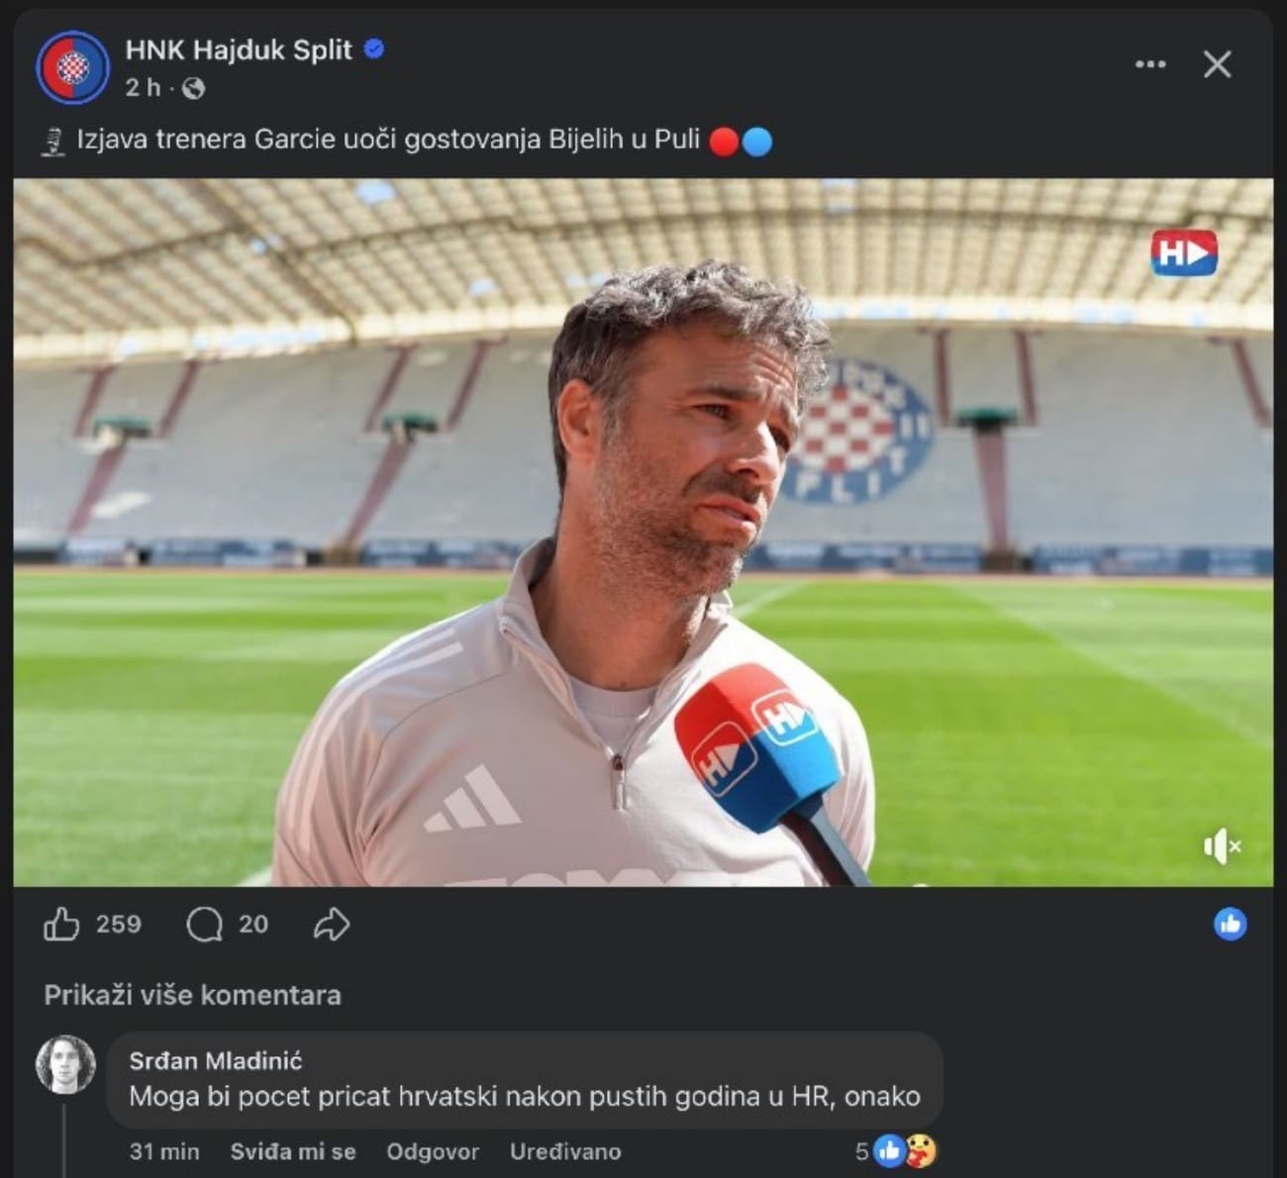This screenshot has height=1178, width=1287.
Task: Unmute the video with the speaker icon
Action: 1222,846
